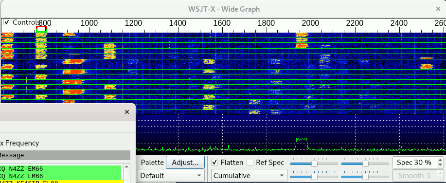The image size is (446, 183).
Task: Enable the Ref Spec checkbox
Action: point(250,163)
